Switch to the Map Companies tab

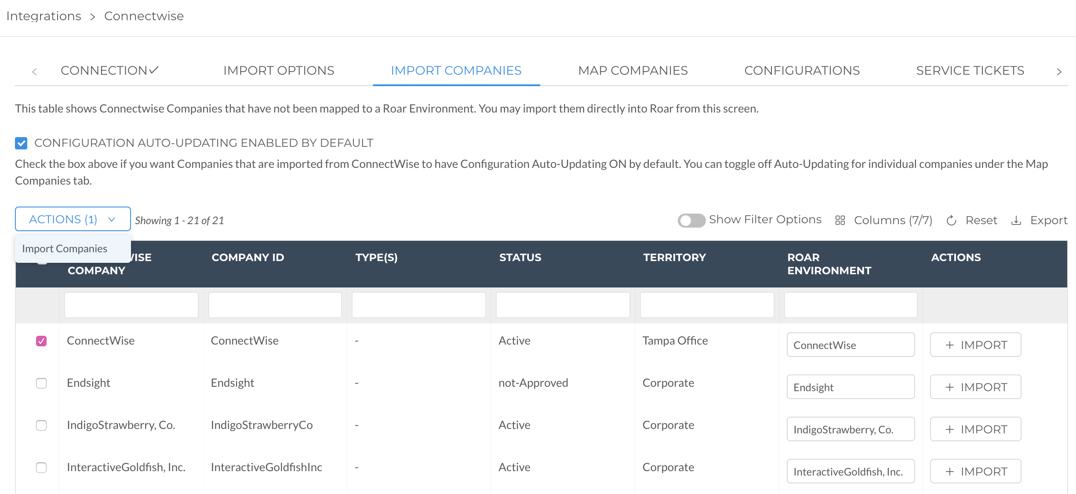633,70
